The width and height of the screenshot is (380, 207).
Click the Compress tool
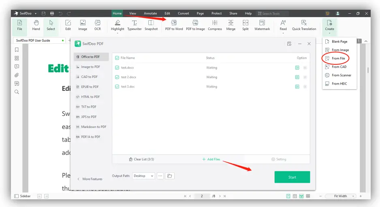click(x=215, y=25)
